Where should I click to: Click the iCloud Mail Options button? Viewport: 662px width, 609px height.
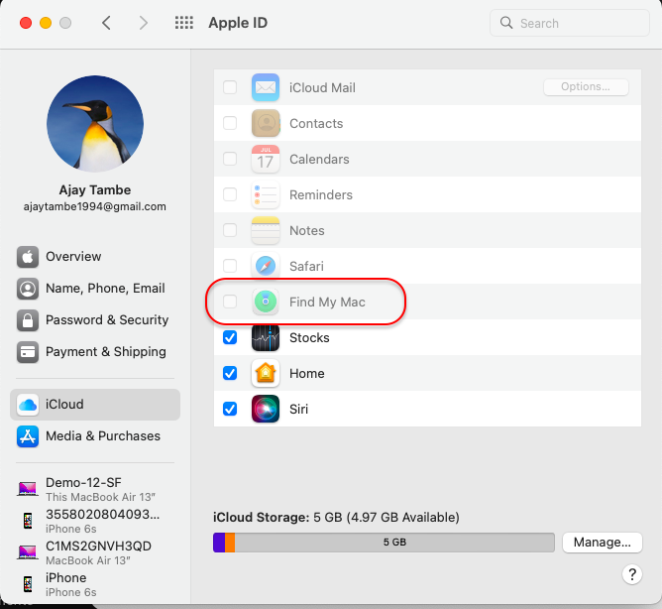pyautogui.click(x=586, y=86)
